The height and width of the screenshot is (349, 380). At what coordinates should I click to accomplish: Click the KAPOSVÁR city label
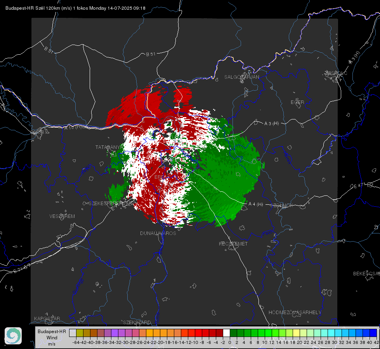pyautogui.click(x=47, y=318)
